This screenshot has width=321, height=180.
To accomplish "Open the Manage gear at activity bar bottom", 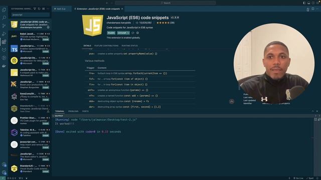I will (4, 172).
